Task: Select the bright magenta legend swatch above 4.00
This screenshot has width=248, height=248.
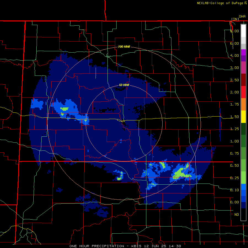Action: (243, 52)
